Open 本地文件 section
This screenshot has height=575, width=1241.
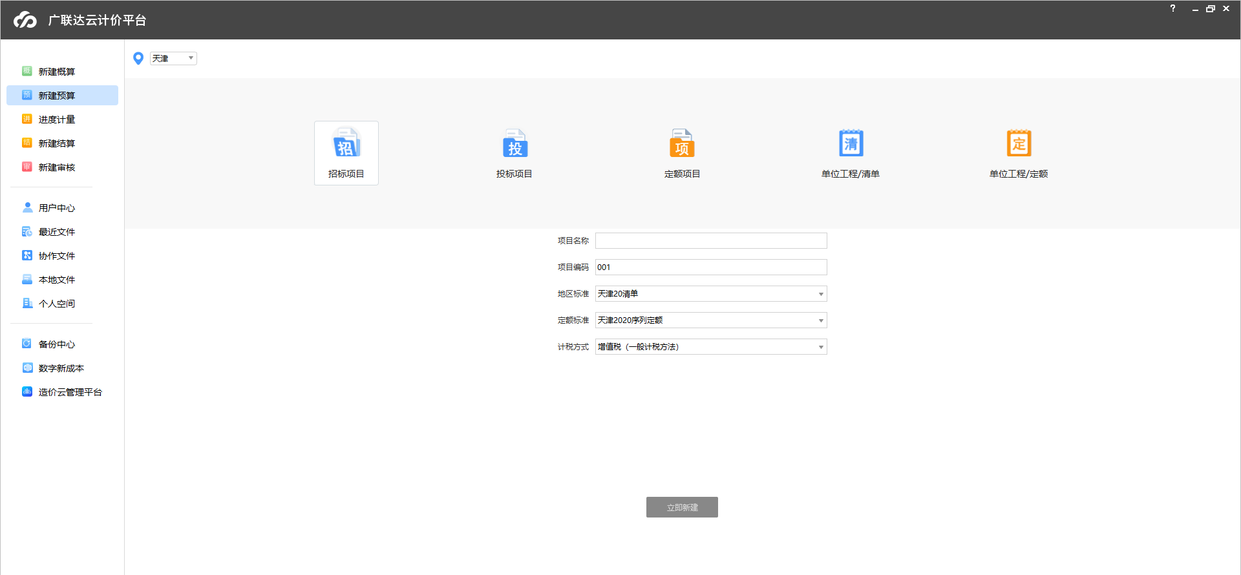coord(62,280)
